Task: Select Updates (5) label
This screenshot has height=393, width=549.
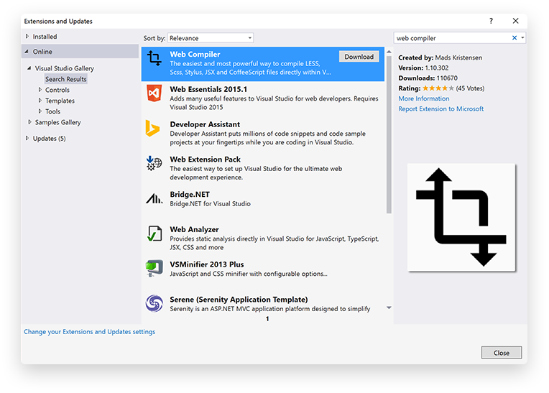Action: coord(49,138)
